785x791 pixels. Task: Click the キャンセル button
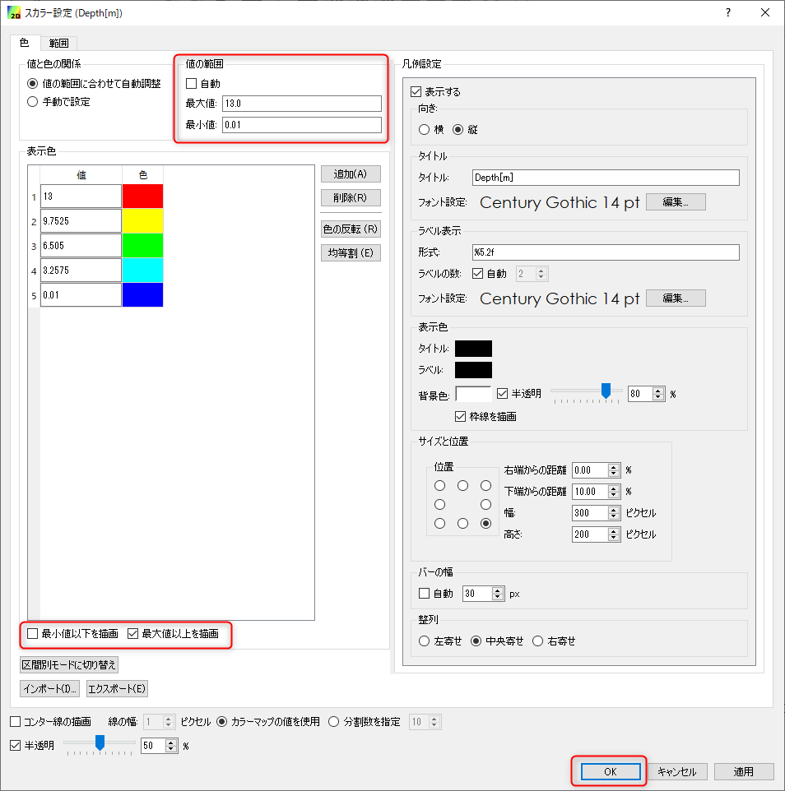(677, 772)
